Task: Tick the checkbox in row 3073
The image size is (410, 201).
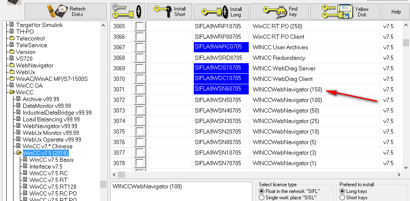Action: (x=140, y=110)
